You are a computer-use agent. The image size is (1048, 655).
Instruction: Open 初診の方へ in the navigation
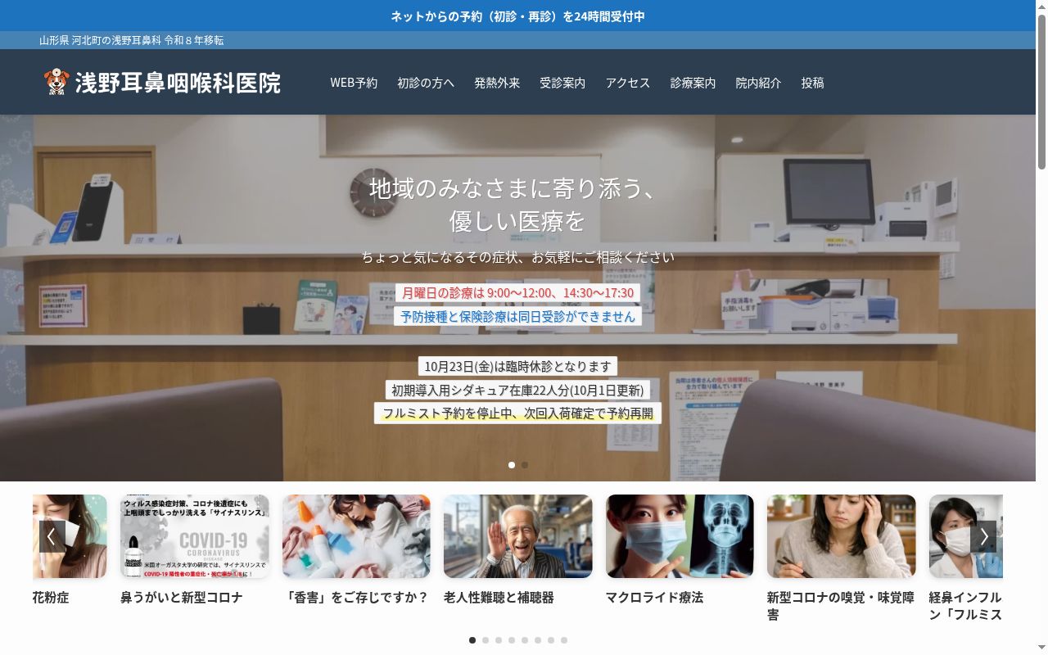[x=426, y=83]
